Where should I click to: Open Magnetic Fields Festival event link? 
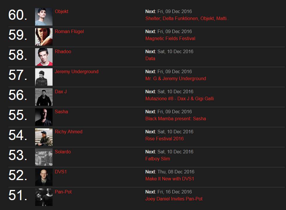[170, 39]
